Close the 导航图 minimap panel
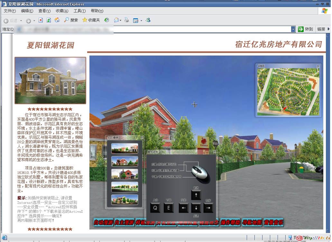The width and height of the screenshot is (332, 242). (x=318, y=66)
